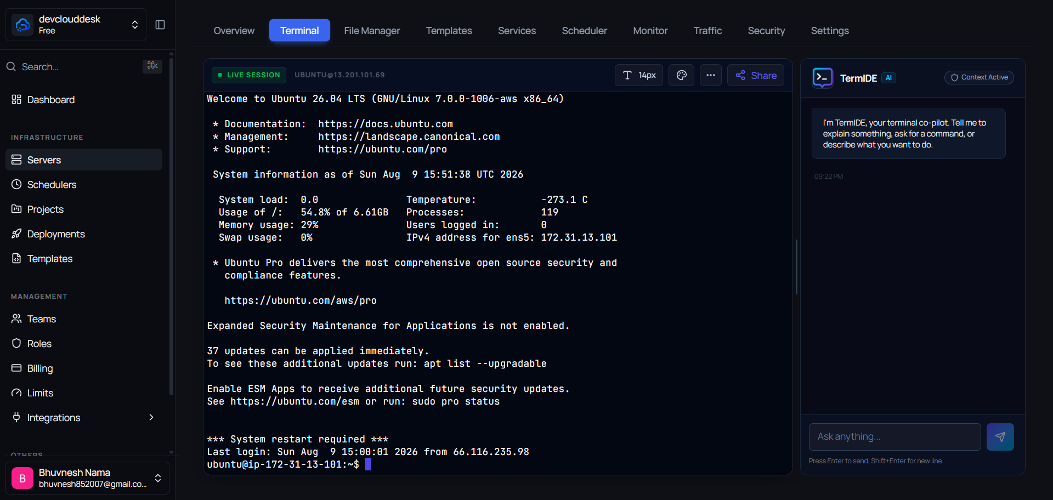Send the message with paper plane button
Image resolution: width=1053 pixels, height=500 pixels.
coord(1000,437)
